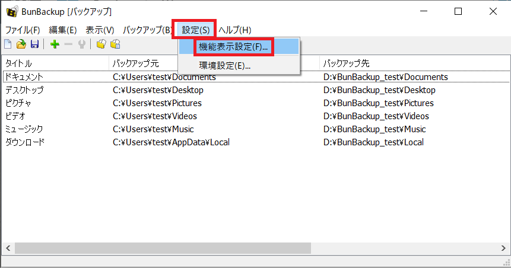
Task: Click source path C:¥Users¥test¥Pictures
Action: click(157, 103)
